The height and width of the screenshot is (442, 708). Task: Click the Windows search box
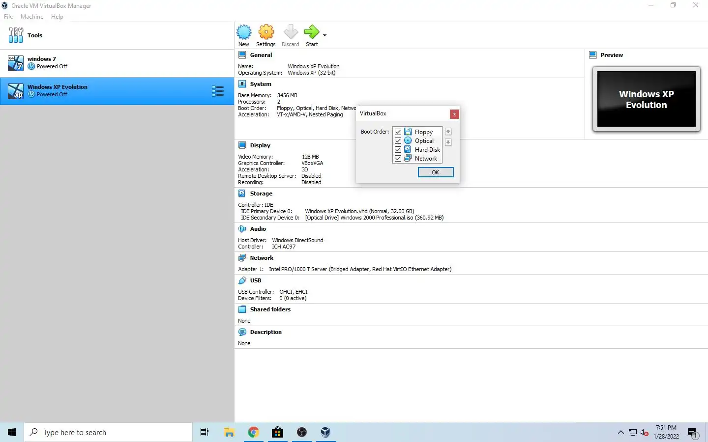coord(108,432)
